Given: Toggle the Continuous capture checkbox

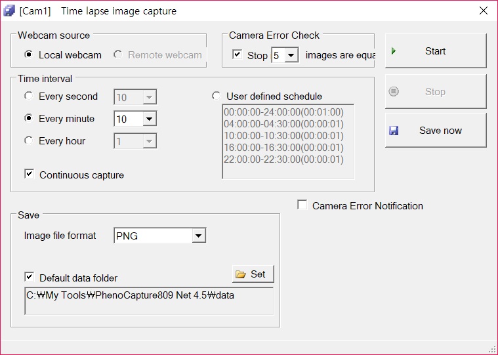Looking at the screenshot, I should click(x=29, y=175).
